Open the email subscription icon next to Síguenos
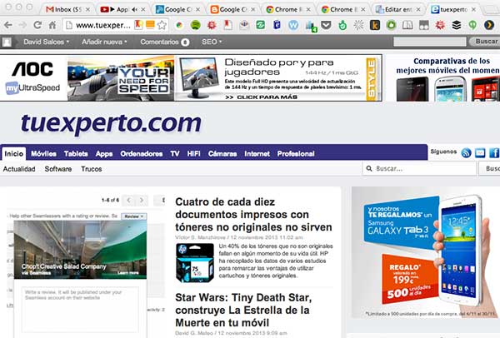The height and width of the screenshot is (338, 500). [480, 153]
